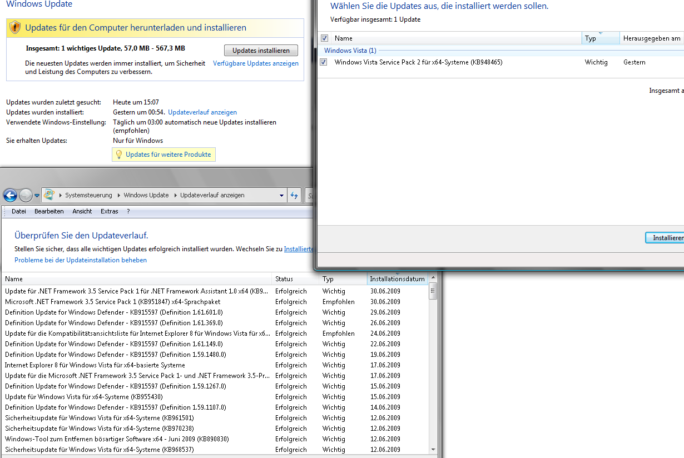
Task: Select Windows Vista Service Pack 2 (KB948465) row
Action: tap(500, 62)
